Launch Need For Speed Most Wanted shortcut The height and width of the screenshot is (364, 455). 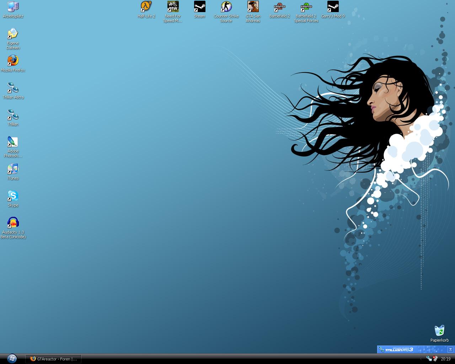173,7
